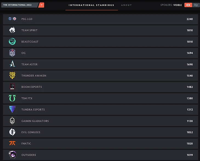The height and width of the screenshot is (161, 200).
Task: Click the 1380 points value
Action: (190, 98)
